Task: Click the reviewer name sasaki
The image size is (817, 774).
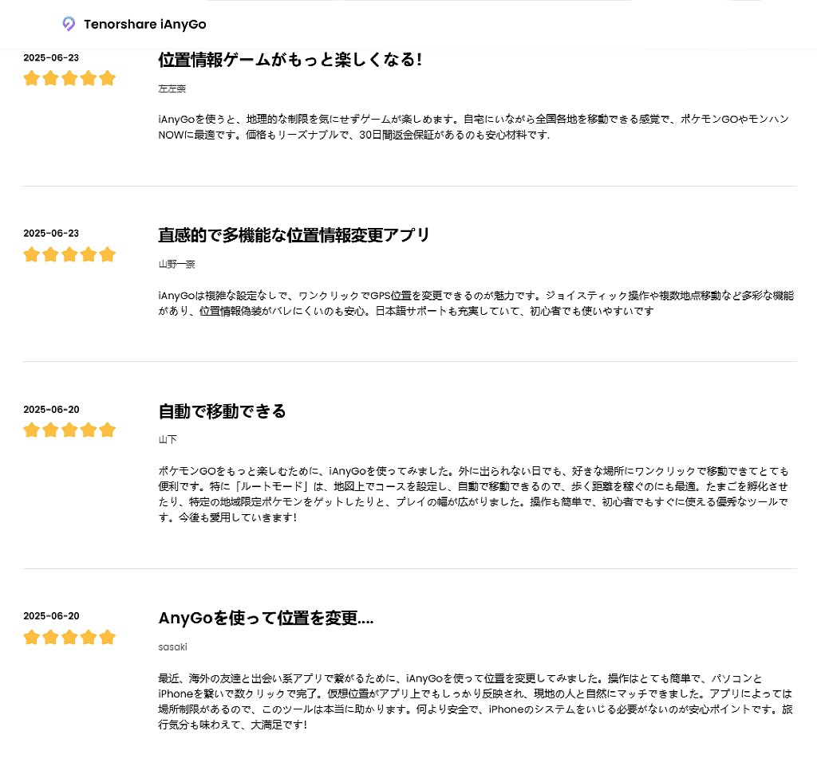Action: [172, 646]
